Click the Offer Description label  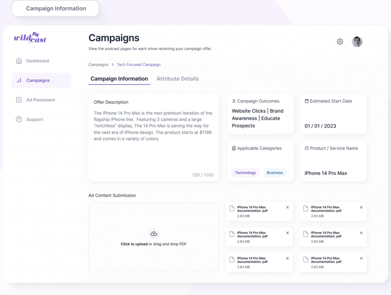[111, 102]
